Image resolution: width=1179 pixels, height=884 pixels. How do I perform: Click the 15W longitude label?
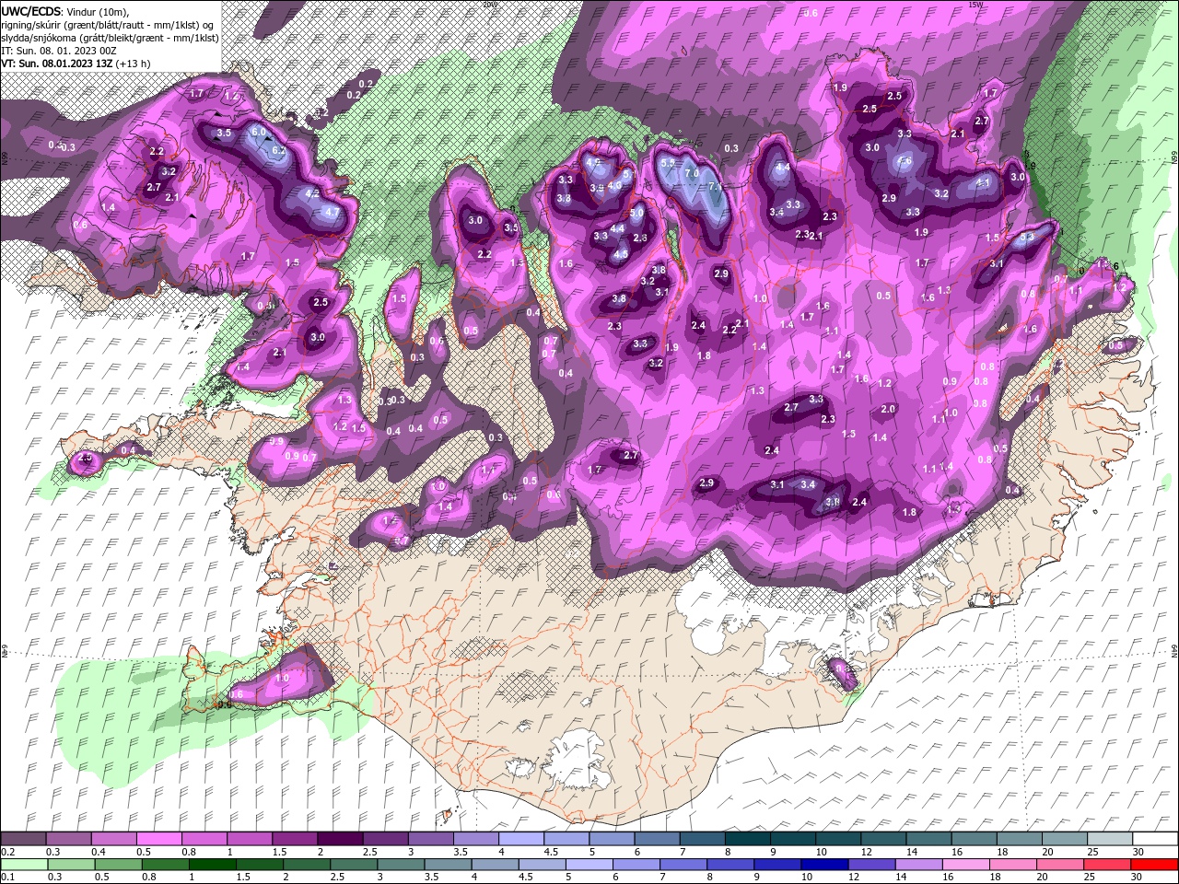click(x=976, y=4)
